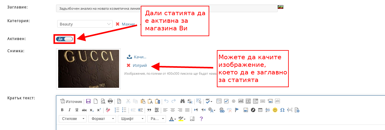The height and width of the screenshot is (130, 385).
Task: Click the Insert Link icon
Action: pos(222,110)
